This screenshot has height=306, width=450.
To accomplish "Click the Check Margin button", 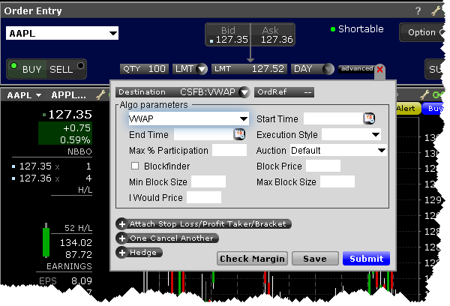I will [x=252, y=259].
